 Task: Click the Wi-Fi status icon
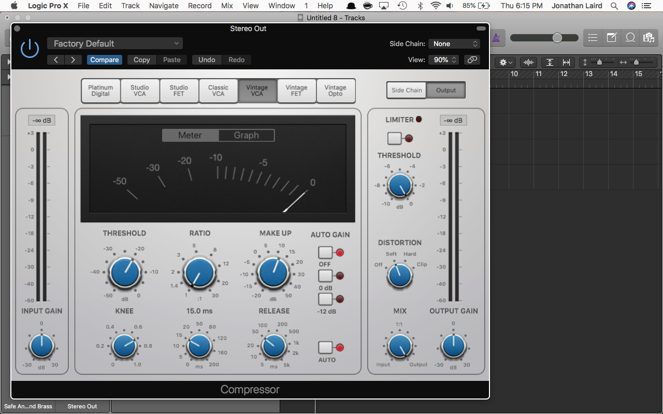tap(436, 6)
